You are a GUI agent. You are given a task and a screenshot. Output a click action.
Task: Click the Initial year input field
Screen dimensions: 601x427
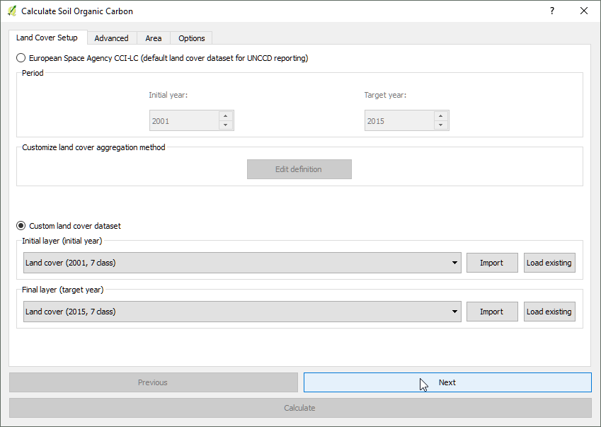click(x=183, y=121)
